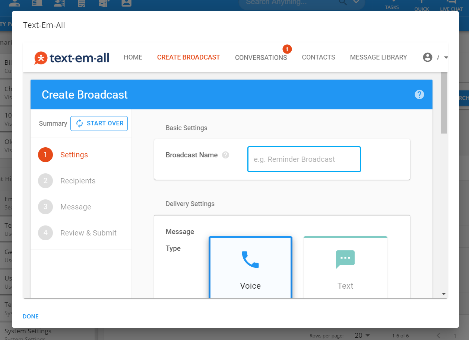Click the START OVER button
The height and width of the screenshot is (340, 469).
99,124
